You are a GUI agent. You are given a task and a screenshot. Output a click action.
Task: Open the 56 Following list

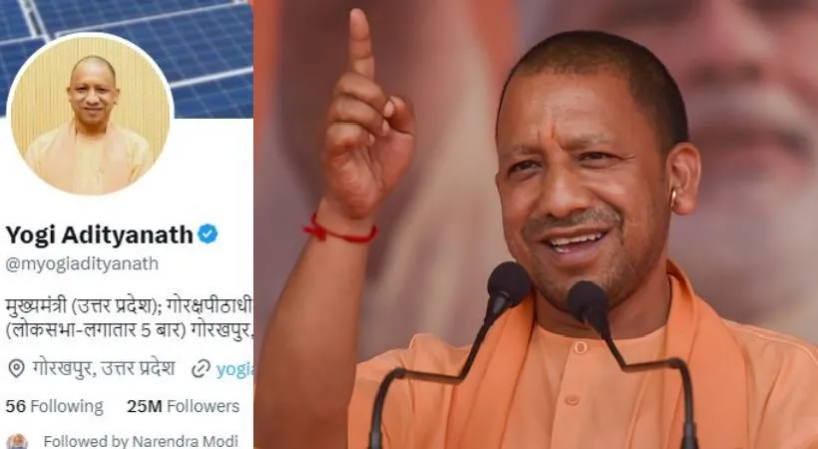click(x=54, y=406)
